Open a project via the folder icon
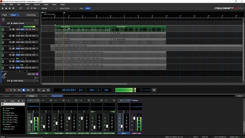The image size is (245, 138). click(x=6, y=8)
